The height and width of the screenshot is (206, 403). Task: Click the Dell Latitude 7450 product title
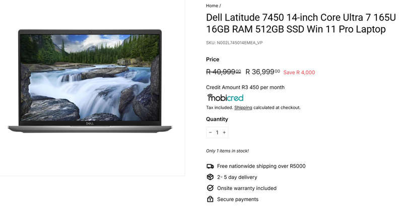[301, 23]
